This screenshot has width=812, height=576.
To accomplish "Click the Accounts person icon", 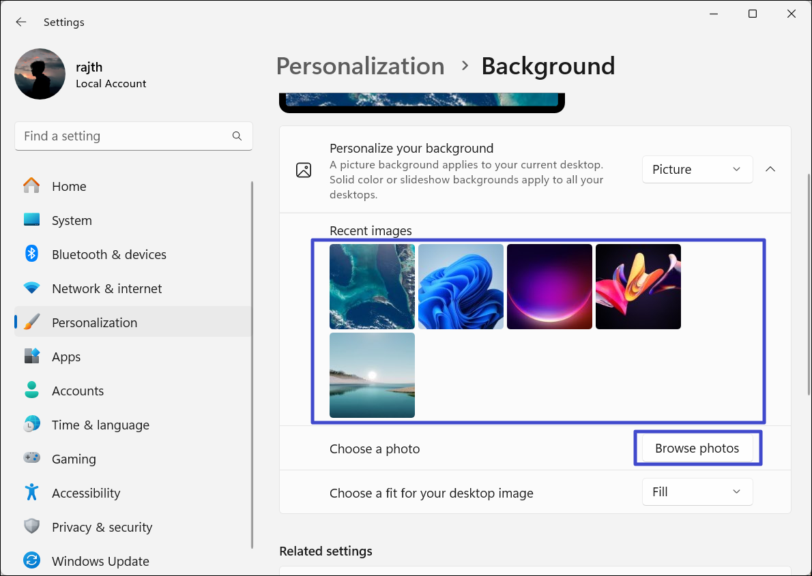I will tap(31, 391).
